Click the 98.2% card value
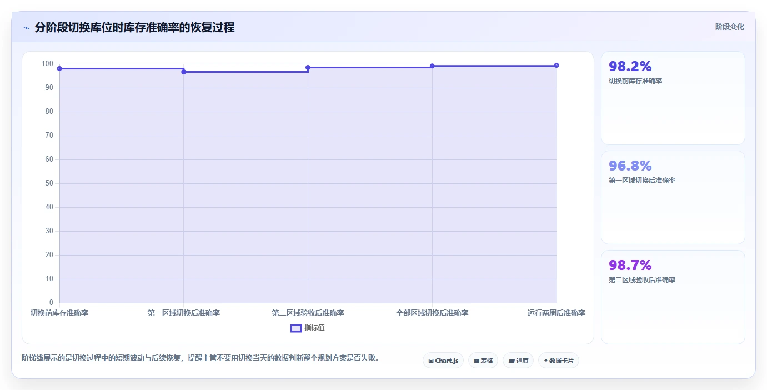 [630, 67]
